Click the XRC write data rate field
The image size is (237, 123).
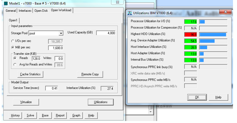191,73
